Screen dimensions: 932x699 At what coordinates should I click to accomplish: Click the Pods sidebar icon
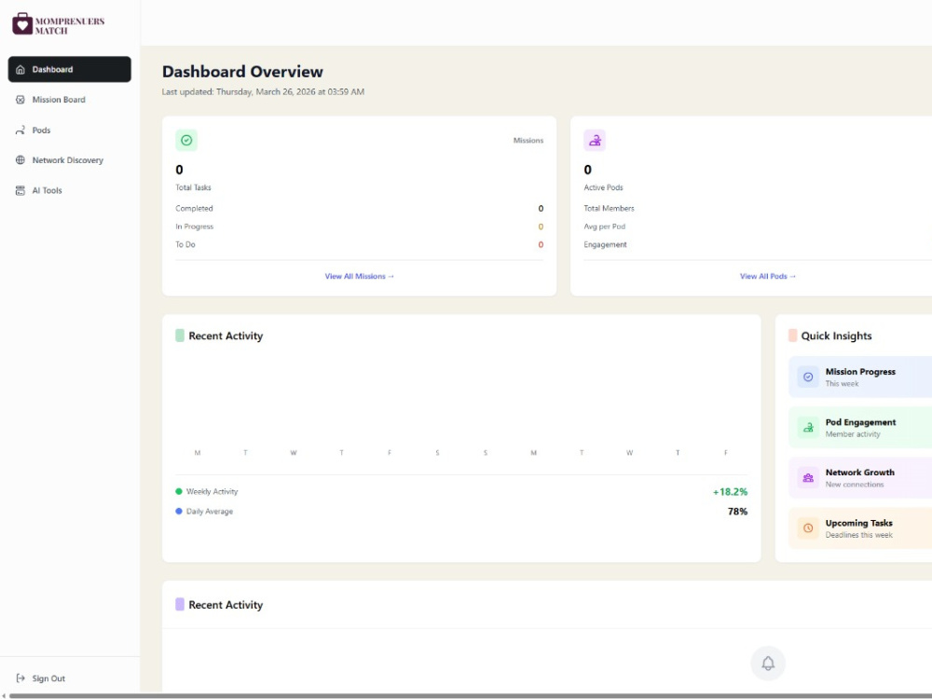point(21,130)
